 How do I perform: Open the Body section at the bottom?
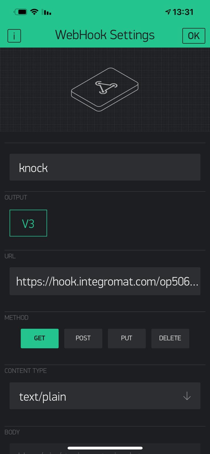click(12, 432)
